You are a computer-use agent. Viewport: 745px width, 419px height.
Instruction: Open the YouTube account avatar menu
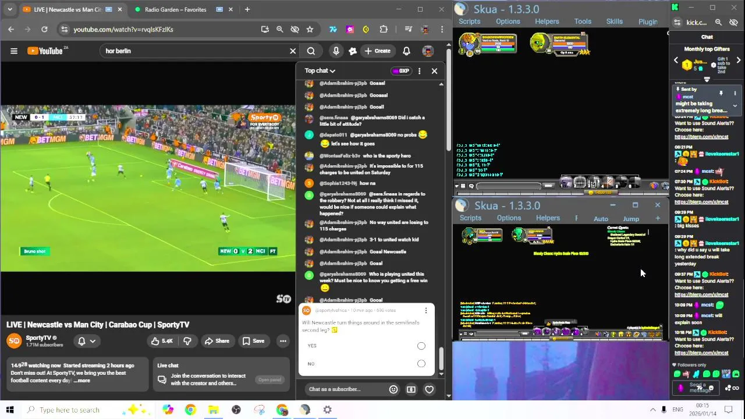click(x=428, y=51)
